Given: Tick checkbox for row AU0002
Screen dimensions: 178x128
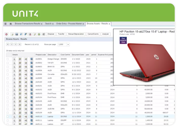Looking at the screenshot, I should [8, 63].
